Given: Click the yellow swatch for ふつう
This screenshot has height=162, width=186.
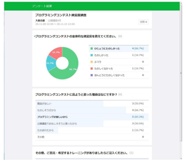Looking at the screenshot, I should (x=92, y=62).
